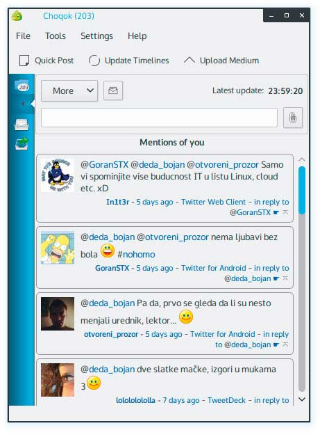Click the Choqok bird app icon
Viewport: 320px width, 437px height.
[17, 16]
